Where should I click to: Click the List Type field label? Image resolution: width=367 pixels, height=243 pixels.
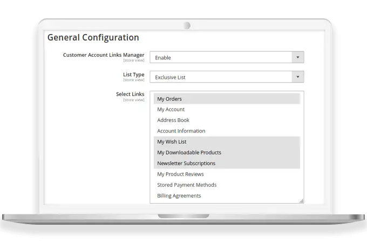click(x=133, y=75)
